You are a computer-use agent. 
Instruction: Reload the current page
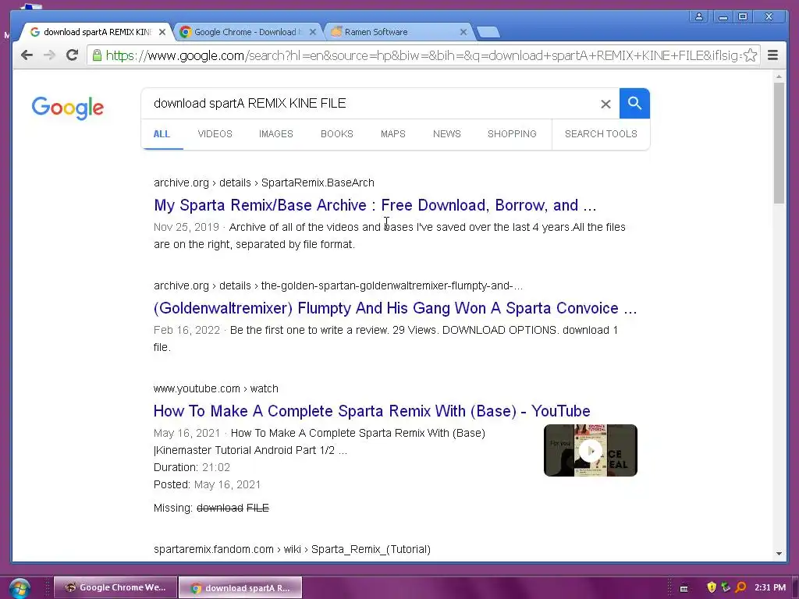(x=72, y=55)
